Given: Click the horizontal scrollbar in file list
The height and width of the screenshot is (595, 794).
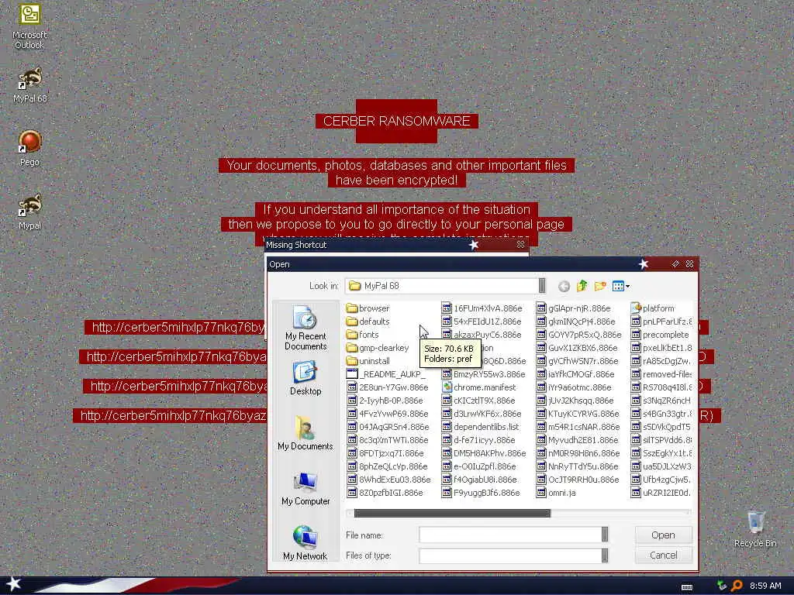Looking at the screenshot, I should coord(452,513).
